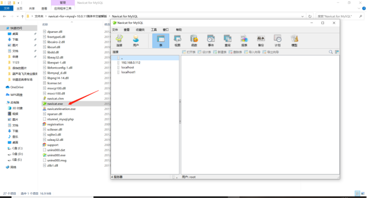Click the 文件夹 breadcrumb in the address bar
The image size is (367, 198).
coord(39,16)
